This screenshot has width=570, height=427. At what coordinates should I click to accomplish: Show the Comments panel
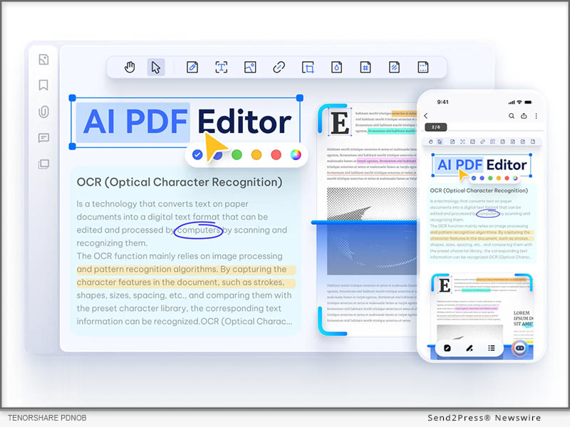(x=43, y=137)
